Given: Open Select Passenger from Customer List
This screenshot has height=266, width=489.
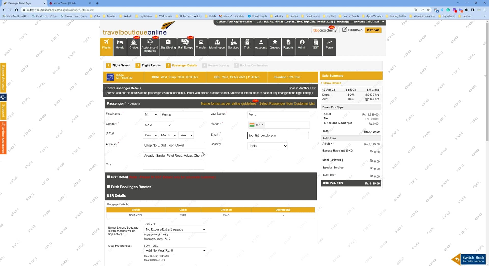Looking at the screenshot, I should pos(287,103).
